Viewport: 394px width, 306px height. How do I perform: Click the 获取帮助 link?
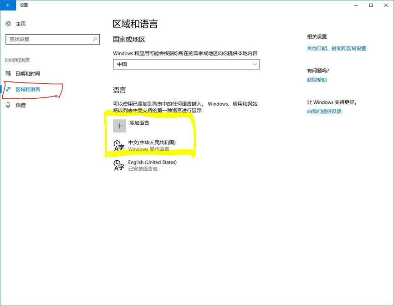click(317, 80)
